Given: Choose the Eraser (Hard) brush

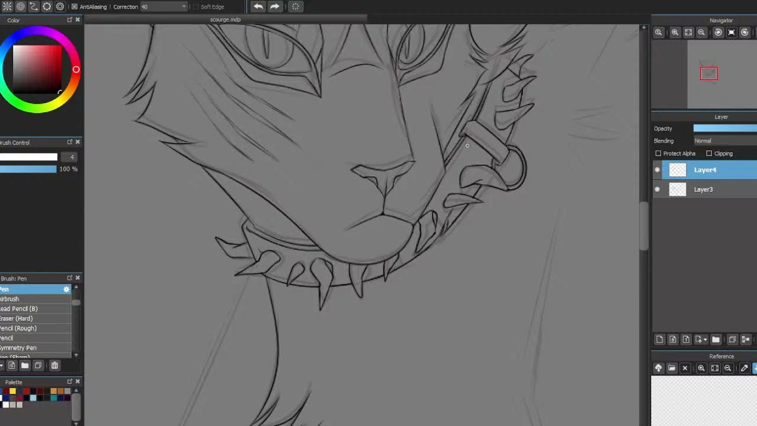Looking at the screenshot, I should pos(35,318).
